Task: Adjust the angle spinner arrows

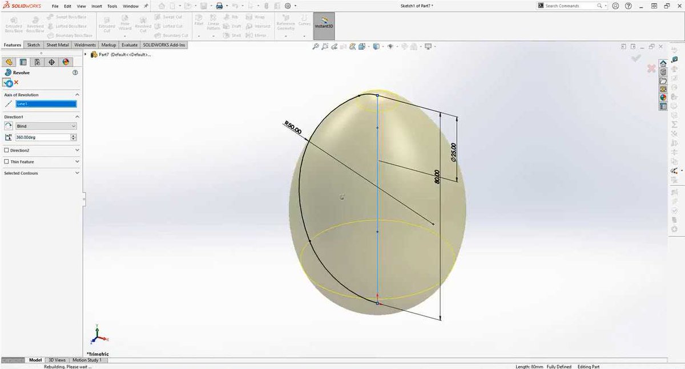Action: click(x=74, y=137)
